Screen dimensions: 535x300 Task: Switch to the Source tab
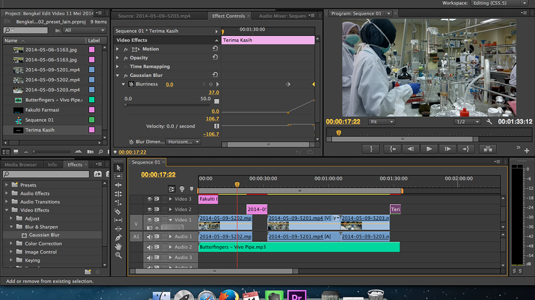point(154,16)
